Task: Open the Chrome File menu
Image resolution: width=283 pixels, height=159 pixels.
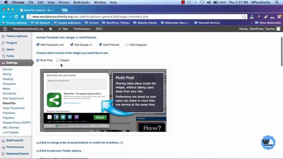Action: (31, 2)
